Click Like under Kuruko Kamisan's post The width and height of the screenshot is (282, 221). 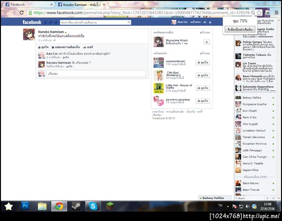(43, 47)
